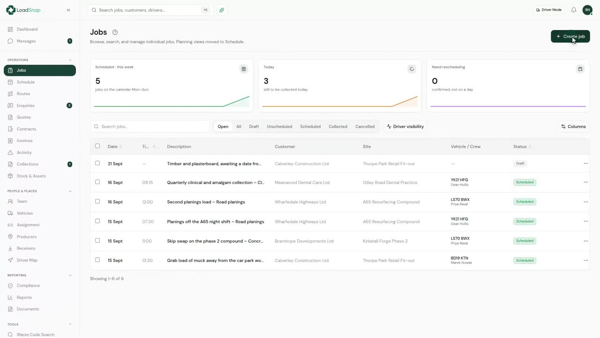Show Cancelled jobs tab
Viewport: 600px width, 338px height.
365,127
